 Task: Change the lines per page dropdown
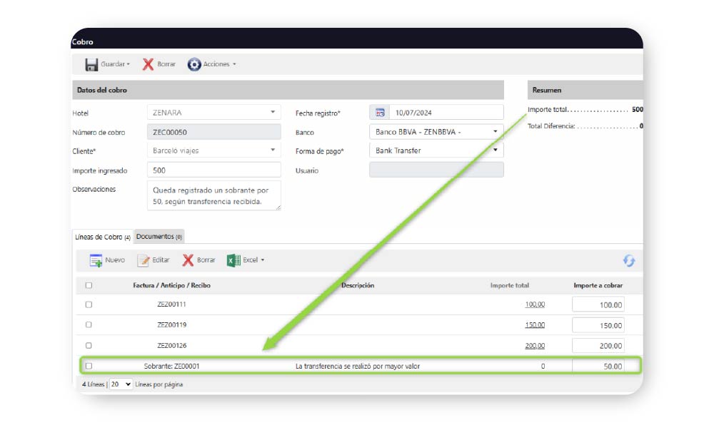point(121,384)
